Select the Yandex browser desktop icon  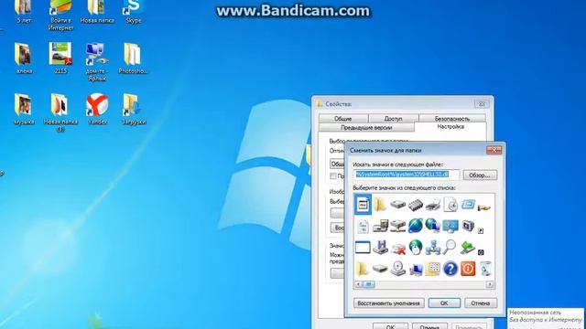click(98, 109)
